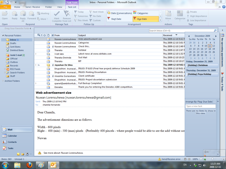Screen dimensions: 226x169
Task: Click the Windows Start orb
Action: pyautogui.click(x=5, y=165)
